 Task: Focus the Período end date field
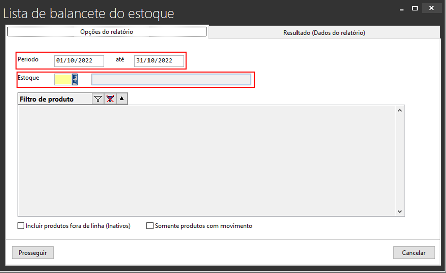[x=159, y=61]
